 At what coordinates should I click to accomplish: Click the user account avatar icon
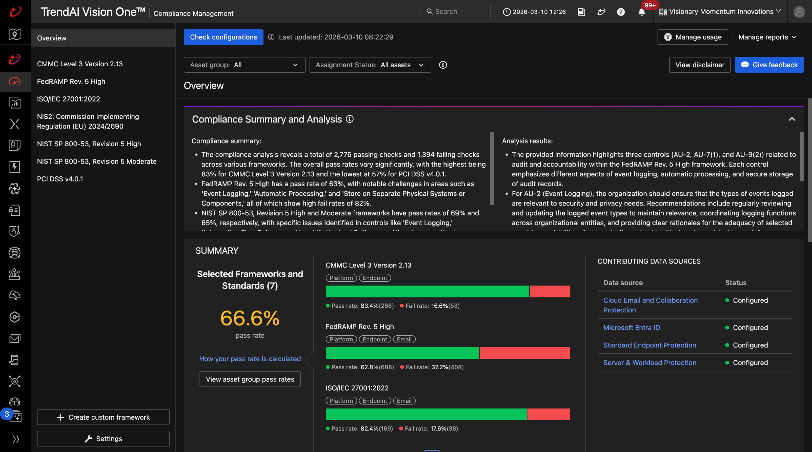pyautogui.click(x=799, y=12)
